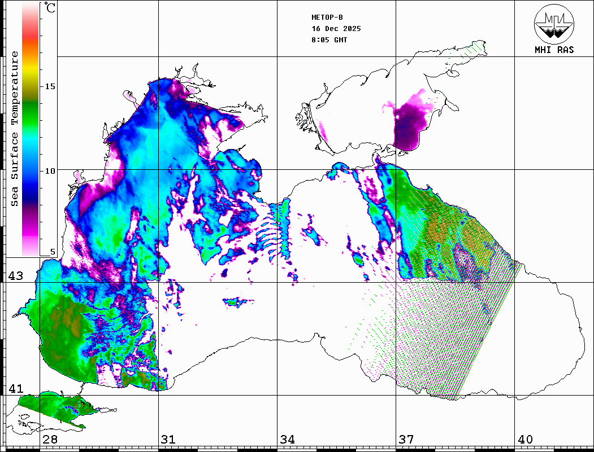This screenshot has width=594, height=452.
Task: Click the °C unit label
Action: pos(50,8)
